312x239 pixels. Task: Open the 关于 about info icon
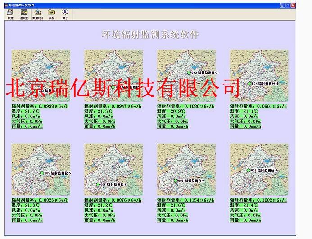pyautogui.click(x=65, y=14)
